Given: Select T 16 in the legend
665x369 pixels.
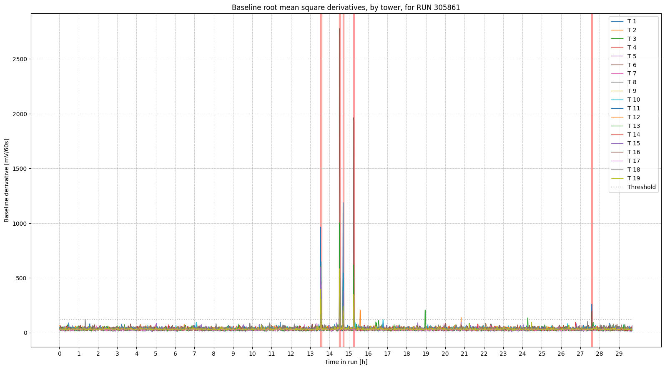Looking at the screenshot, I should tap(633, 152).
